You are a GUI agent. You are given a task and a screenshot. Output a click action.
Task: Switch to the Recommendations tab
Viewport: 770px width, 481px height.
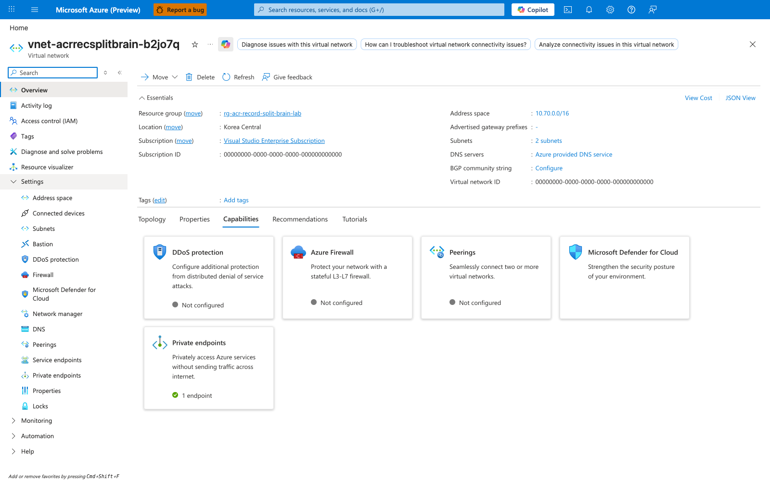point(300,219)
